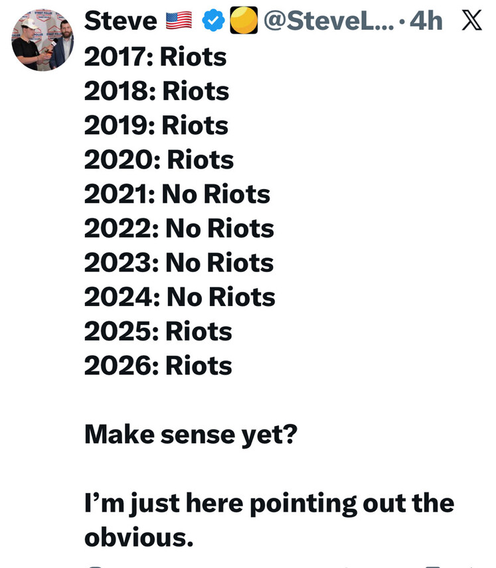This screenshot has width=496, height=568.
Task: Click the line "2018: Riots"
Action: (x=157, y=92)
